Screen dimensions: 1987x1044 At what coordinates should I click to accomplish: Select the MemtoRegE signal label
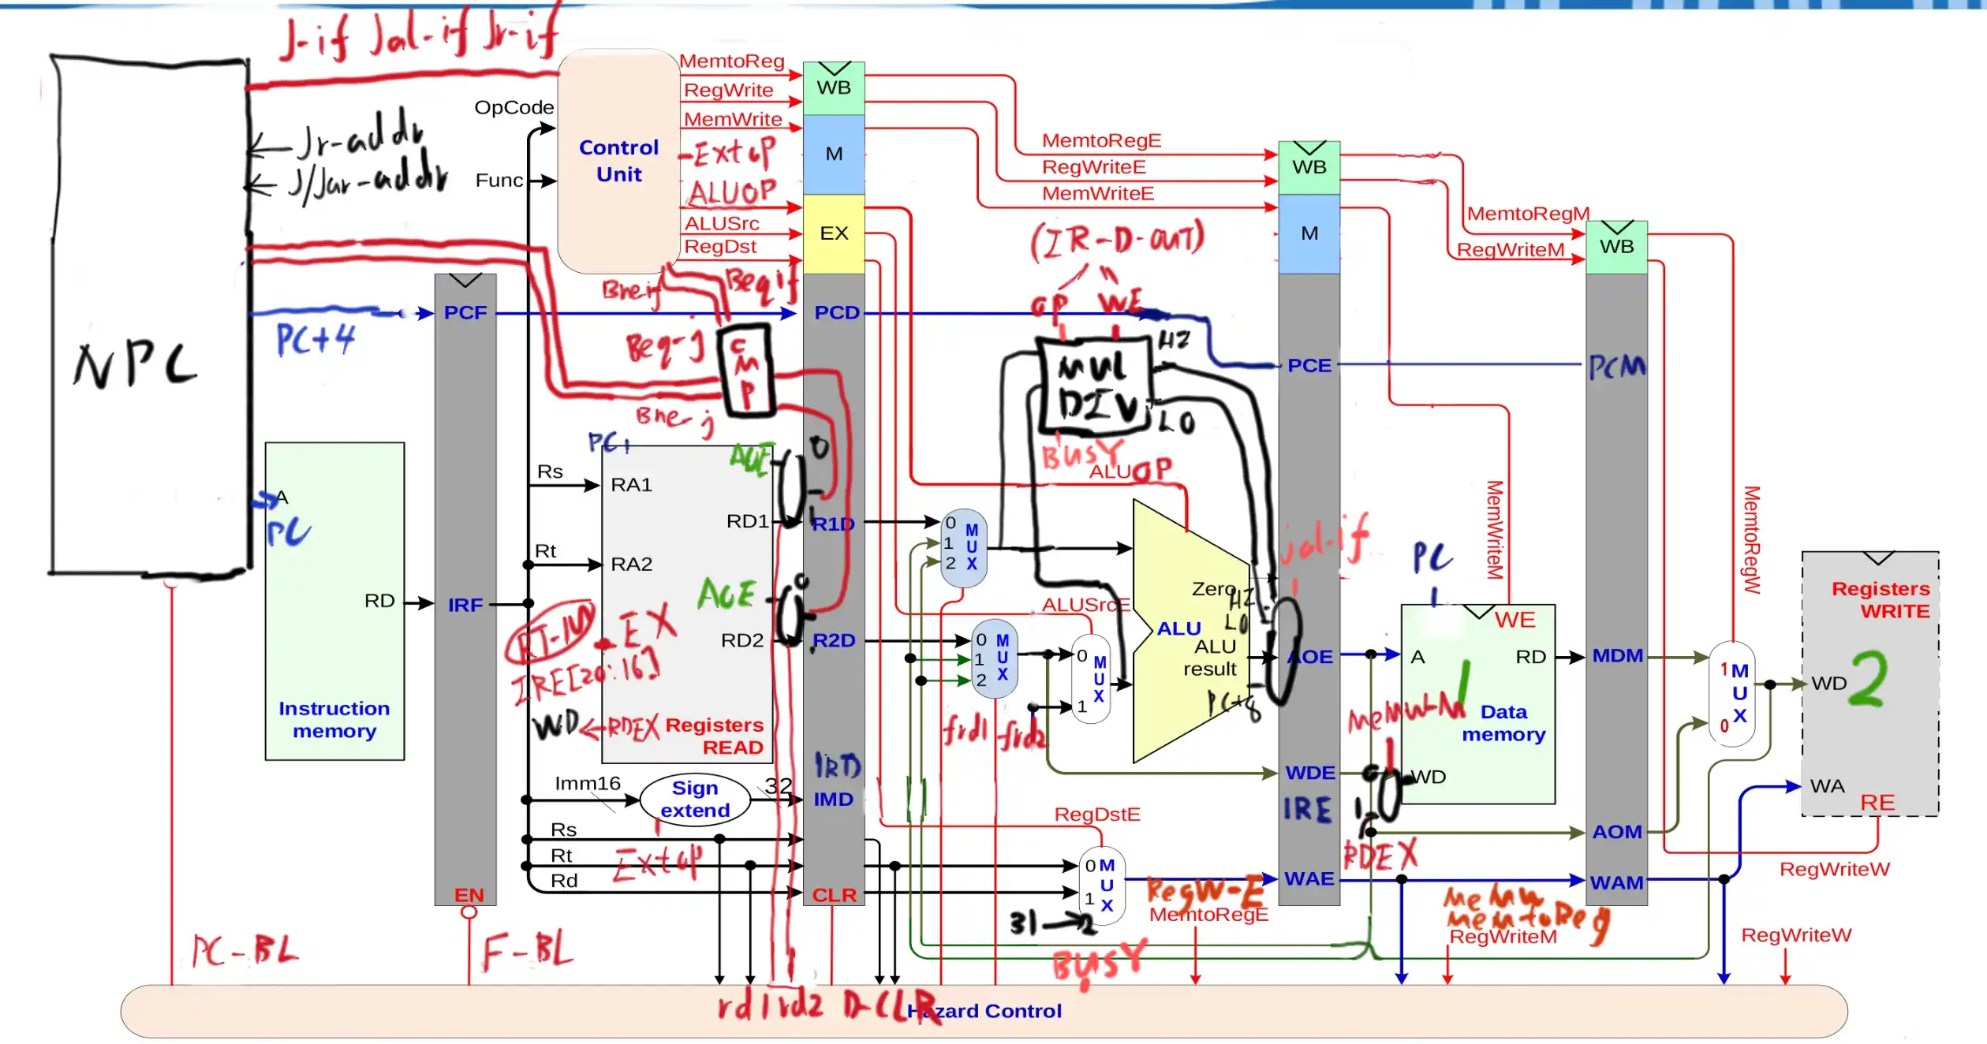tap(1102, 140)
